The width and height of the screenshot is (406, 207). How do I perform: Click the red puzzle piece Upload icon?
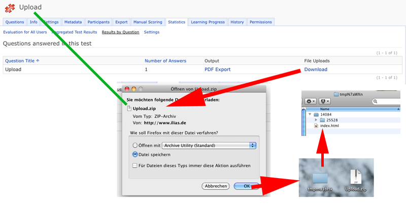[x=10, y=8]
